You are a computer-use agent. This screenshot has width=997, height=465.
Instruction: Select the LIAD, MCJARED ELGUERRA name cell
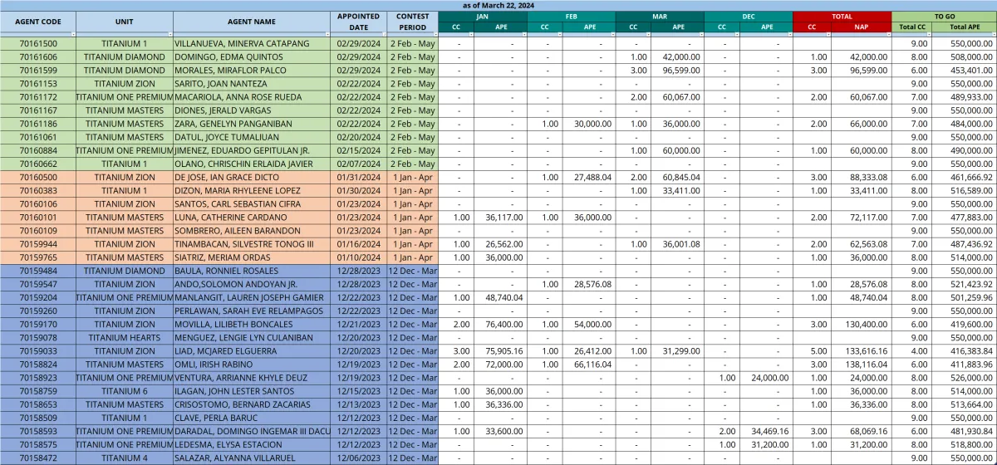coord(253,351)
